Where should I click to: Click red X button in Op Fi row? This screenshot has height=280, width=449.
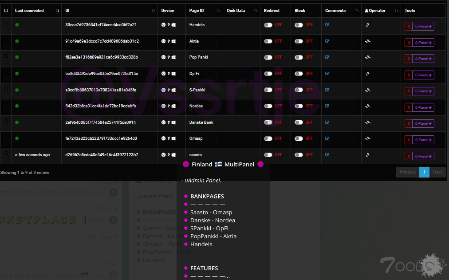[409, 75]
